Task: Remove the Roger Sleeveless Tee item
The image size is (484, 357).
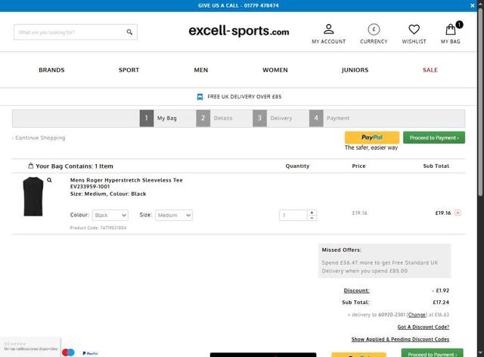Action: [x=458, y=213]
